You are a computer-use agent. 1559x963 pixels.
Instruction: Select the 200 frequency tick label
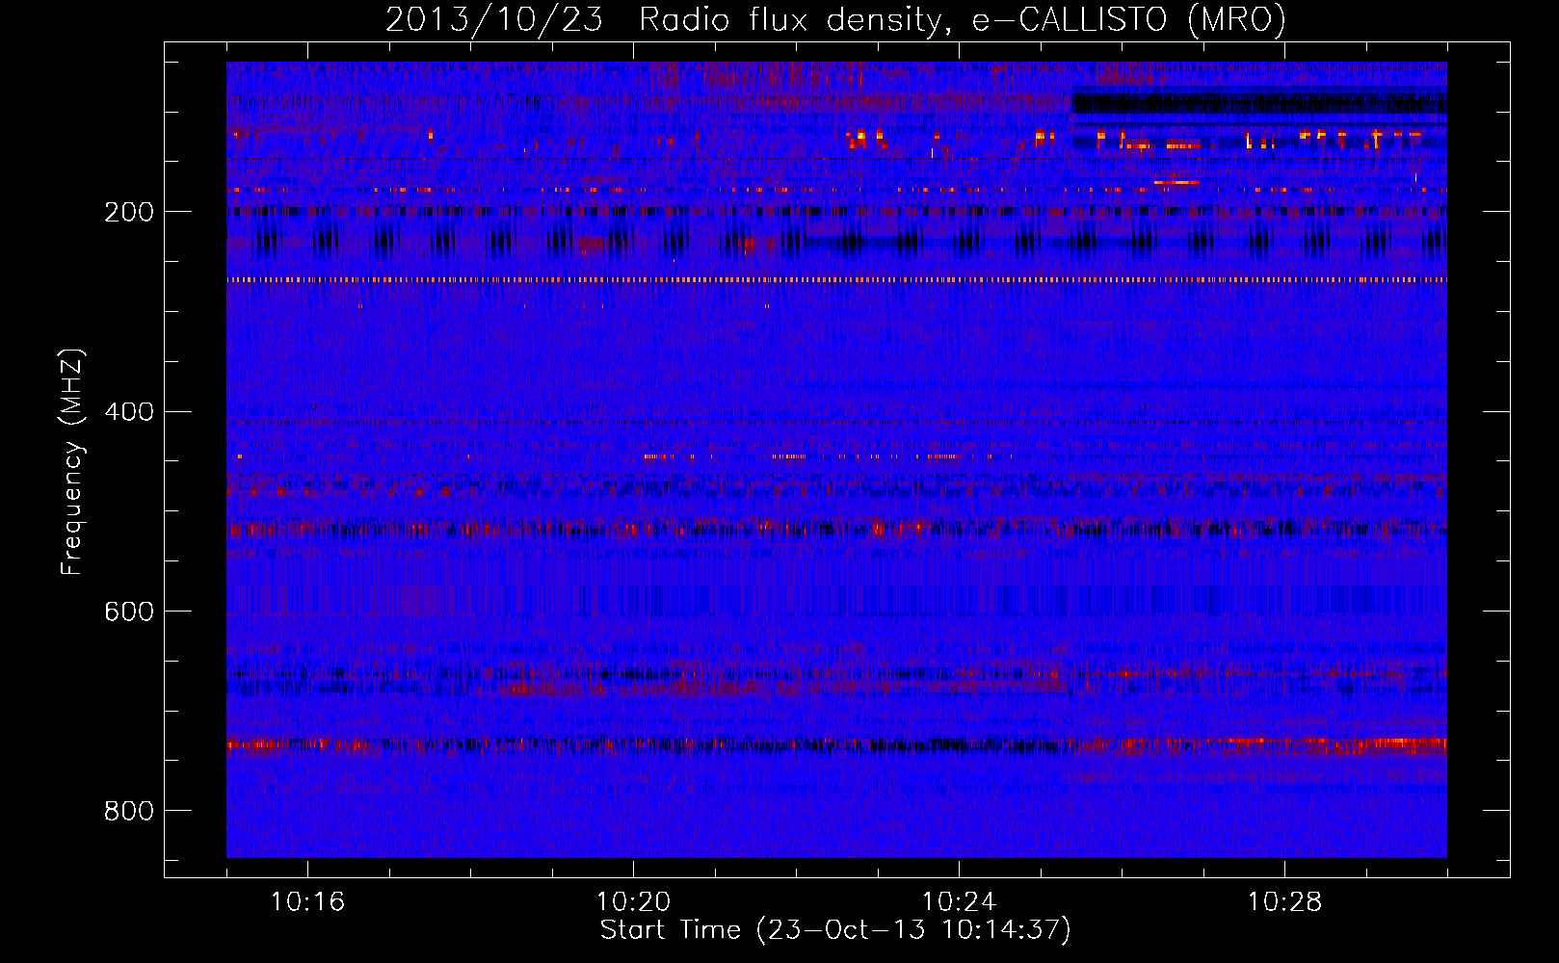(x=129, y=212)
